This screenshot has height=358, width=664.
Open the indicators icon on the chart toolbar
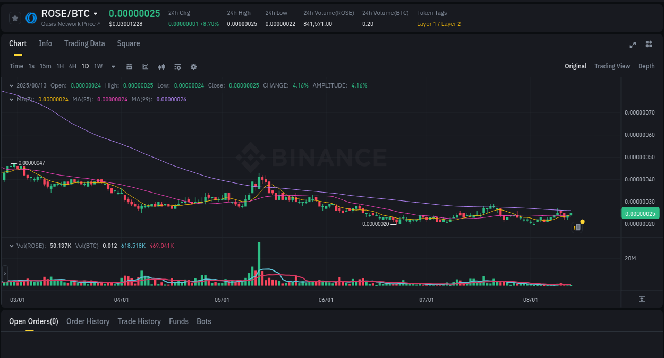(161, 66)
